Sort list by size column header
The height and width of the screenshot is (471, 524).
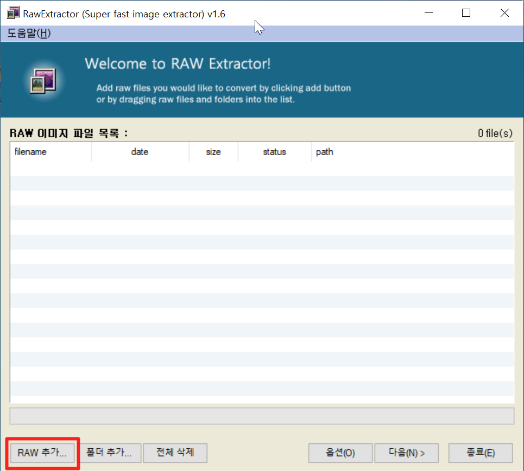pos(213,152)
